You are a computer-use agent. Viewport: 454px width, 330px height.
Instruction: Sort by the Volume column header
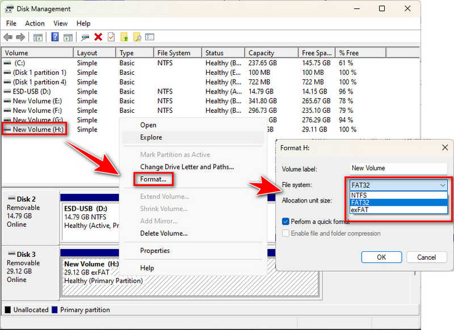pyautogui.click(x=37, y=53)
